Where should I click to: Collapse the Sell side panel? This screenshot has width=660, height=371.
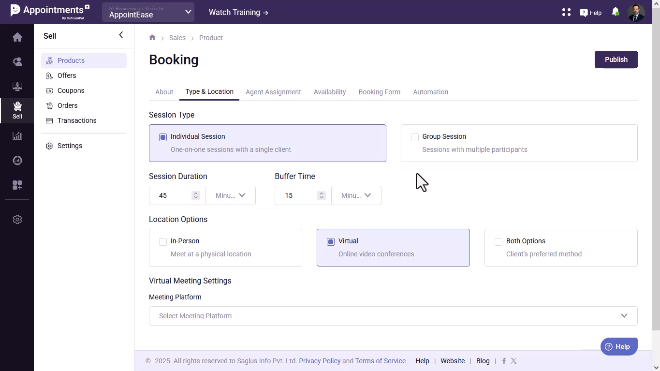(121, 35)
